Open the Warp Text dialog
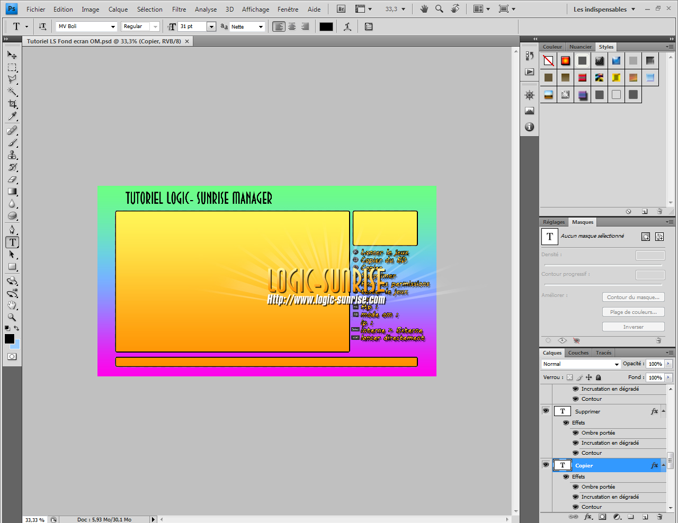 pyautogui.click(x=347, y=26)
